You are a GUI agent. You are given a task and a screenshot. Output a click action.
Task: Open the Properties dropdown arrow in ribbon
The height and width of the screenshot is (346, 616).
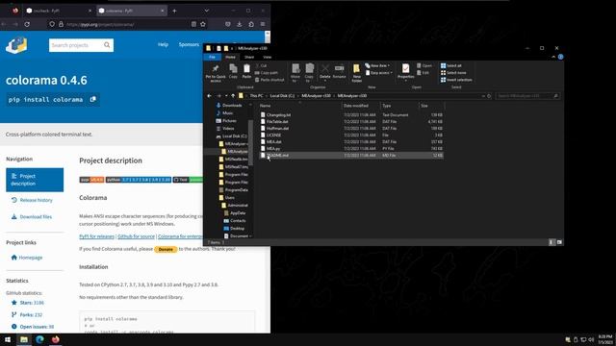(406, 81)
